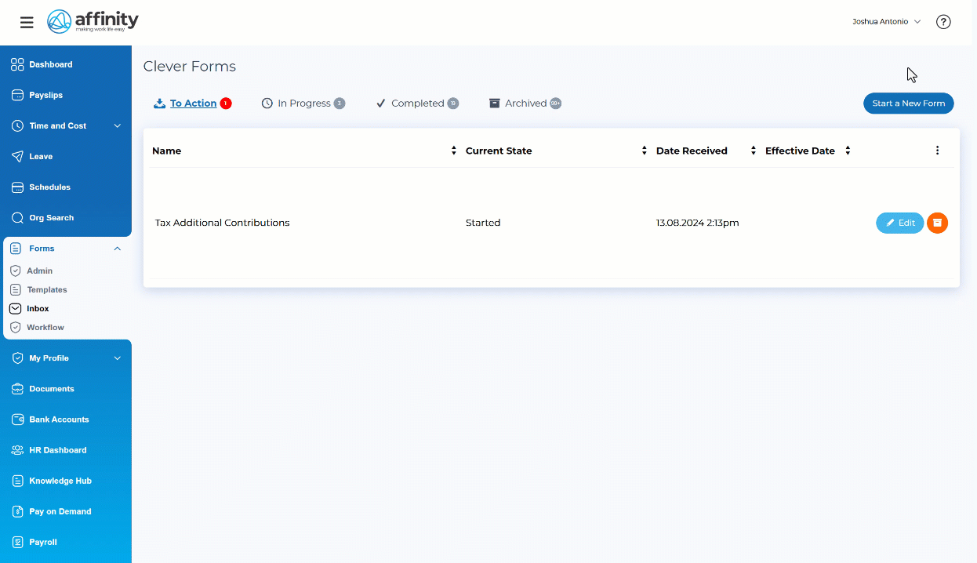Switch to the Archived tab
The width and height of the screenshot is (977, 563).
(x=525, y=104)
